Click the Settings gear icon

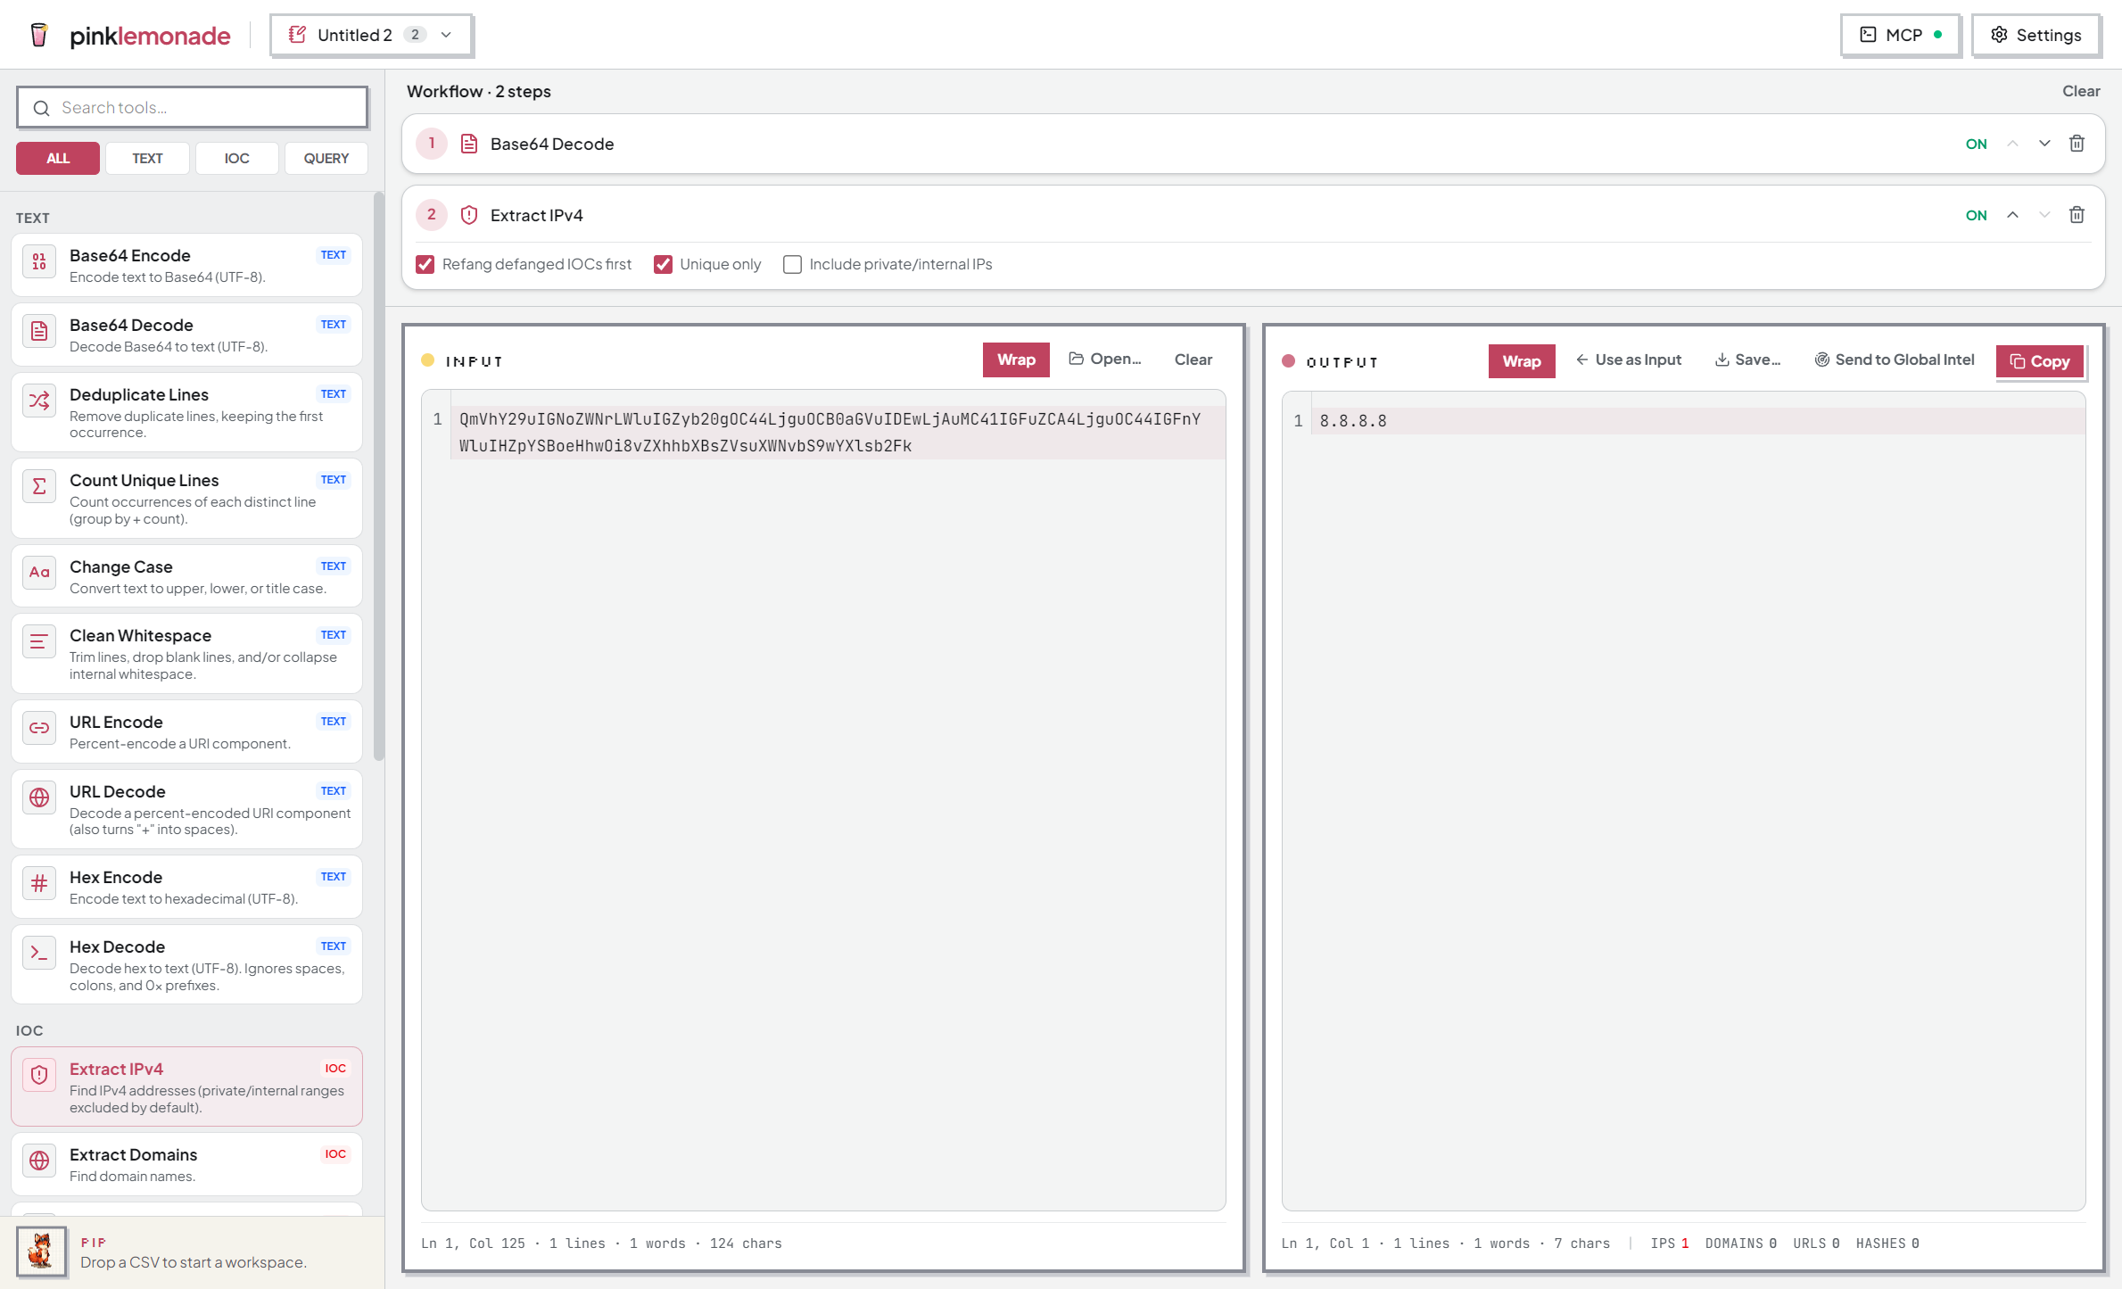click(1999, 35)
